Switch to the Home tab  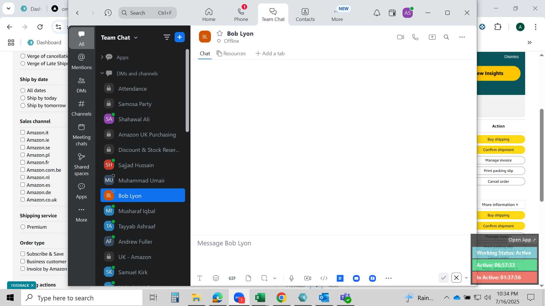[x=209, y=15]
